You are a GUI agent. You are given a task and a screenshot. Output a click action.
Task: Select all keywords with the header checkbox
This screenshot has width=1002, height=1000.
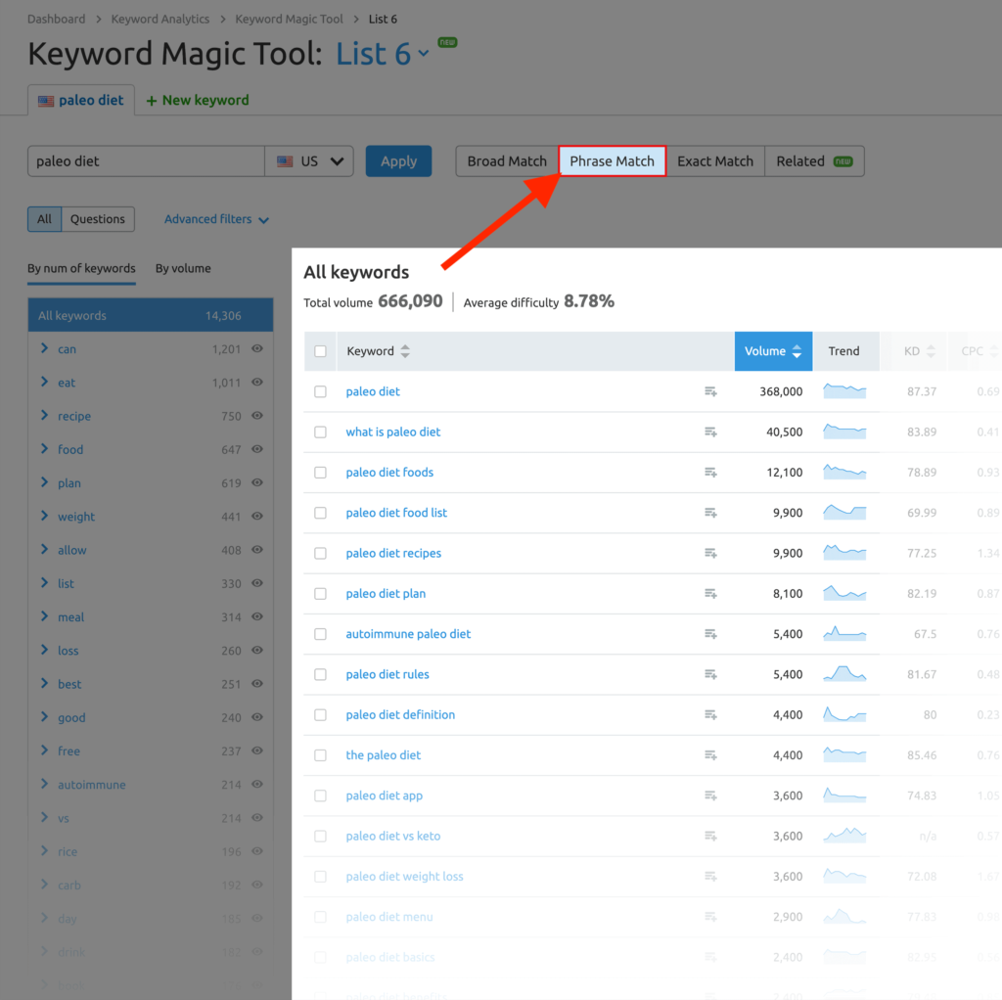pyautogui.click(x=320, y=350)
